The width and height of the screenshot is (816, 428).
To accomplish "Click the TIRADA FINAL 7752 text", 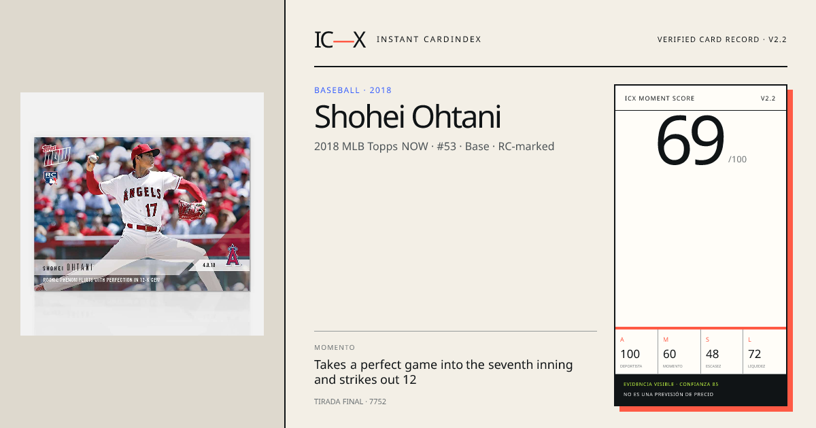I will [350, 402].
